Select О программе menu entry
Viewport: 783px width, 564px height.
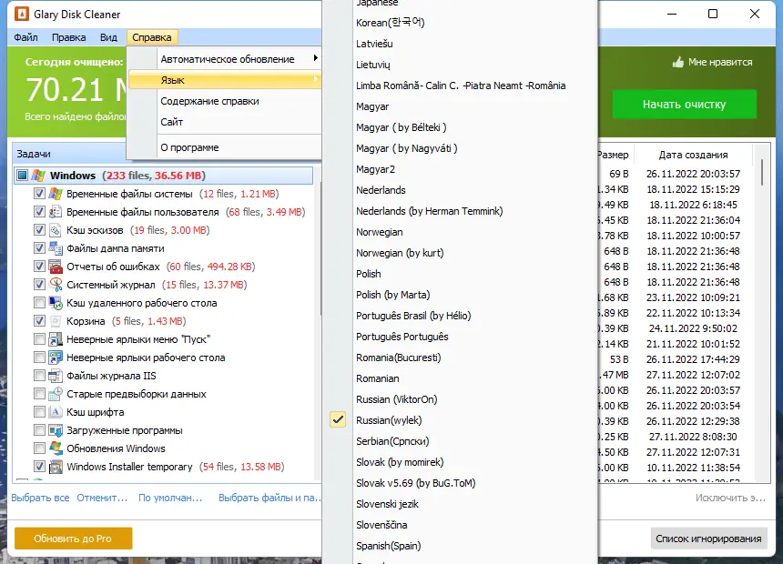point(225,147)
